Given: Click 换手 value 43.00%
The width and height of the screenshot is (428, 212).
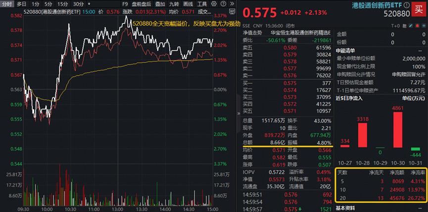Looking at the screenshot, I should (x=323, y=121).
